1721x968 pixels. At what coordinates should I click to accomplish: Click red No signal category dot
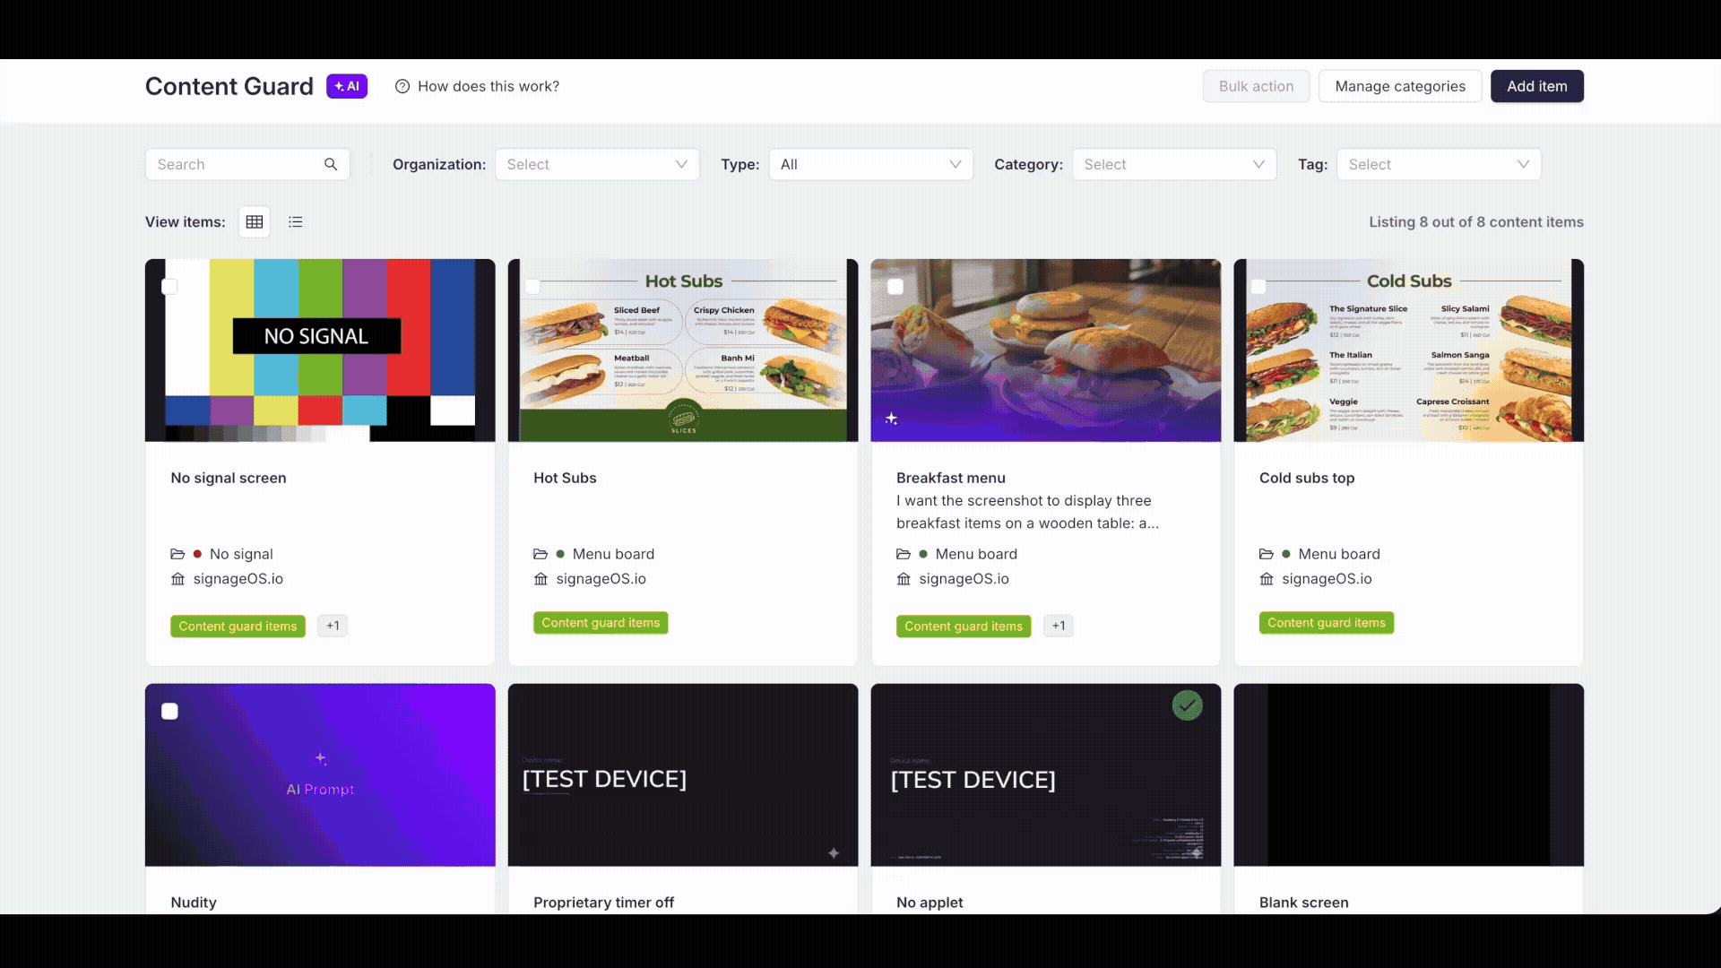pos(197,554)
